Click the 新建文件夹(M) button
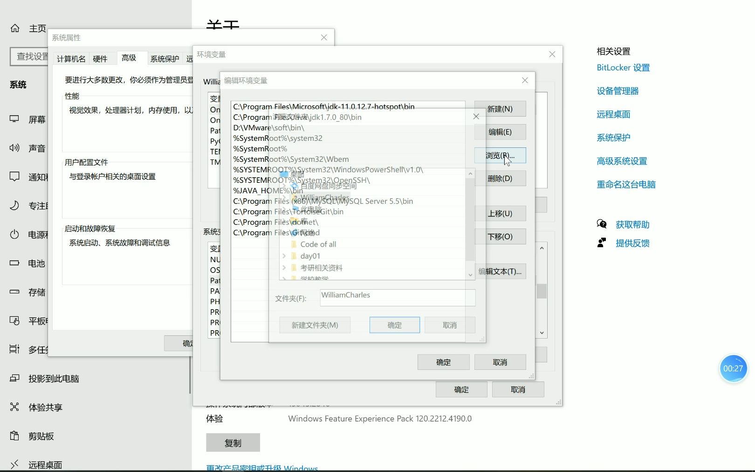The height and width of the screenshot is (472, 755). pyautogui.click(x=315, y=325)
